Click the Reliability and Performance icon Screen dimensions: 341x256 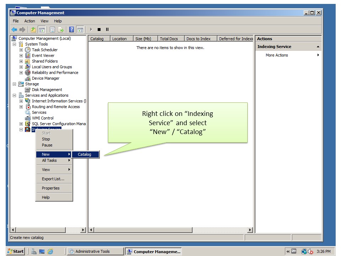[x=28, y=73]
